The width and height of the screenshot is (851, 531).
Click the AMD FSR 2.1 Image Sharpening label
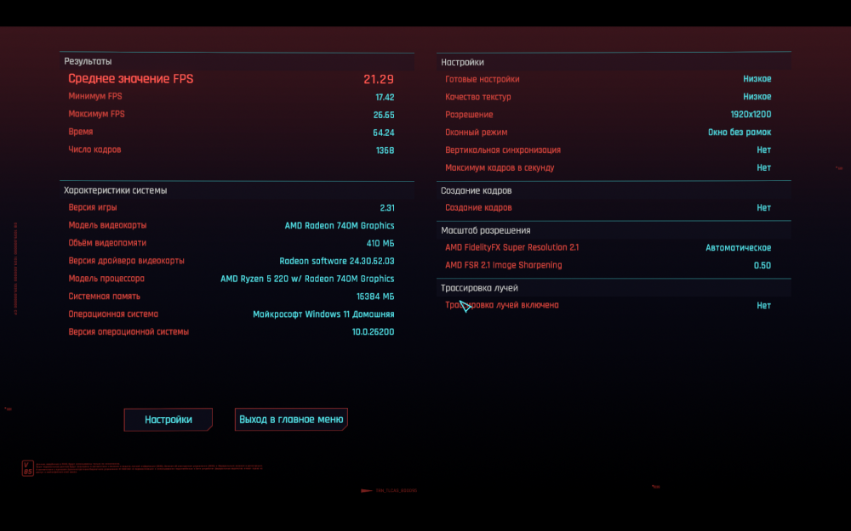504,265
